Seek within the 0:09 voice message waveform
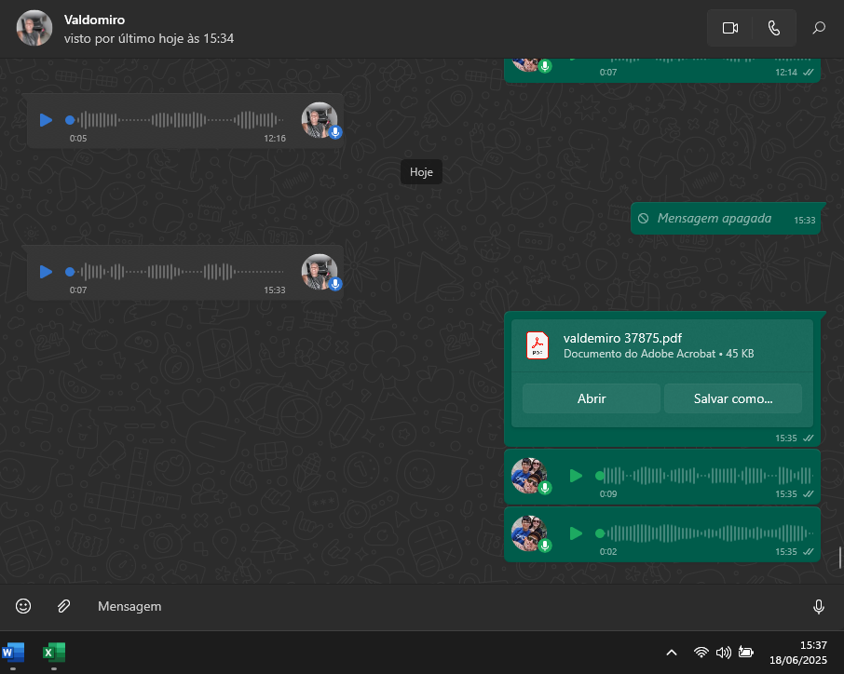Image resolution: width=844 pixels, height=674 pixels. tap(706, 476)
